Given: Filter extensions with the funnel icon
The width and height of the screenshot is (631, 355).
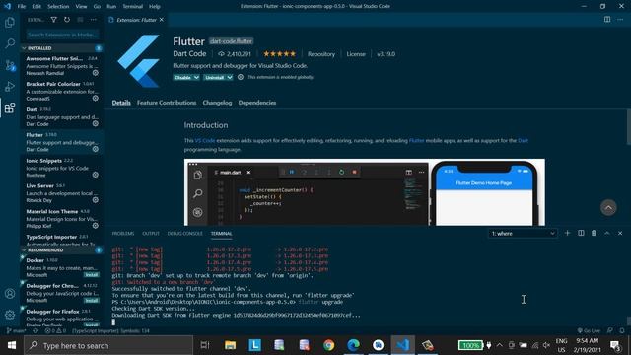Looking at the screenshot, I should (x=53, y=20).
